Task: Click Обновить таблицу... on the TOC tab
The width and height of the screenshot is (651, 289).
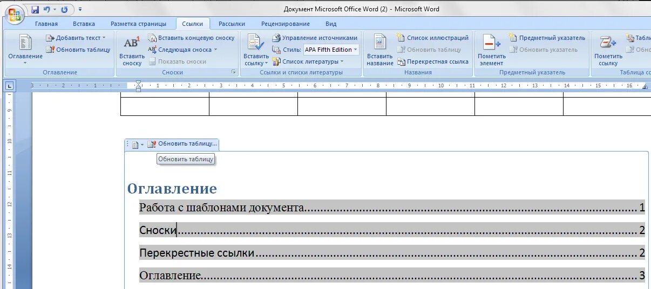Action: 182,144
